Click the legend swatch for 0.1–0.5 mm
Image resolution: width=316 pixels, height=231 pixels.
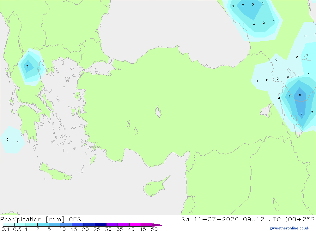[x=9, y=225]
